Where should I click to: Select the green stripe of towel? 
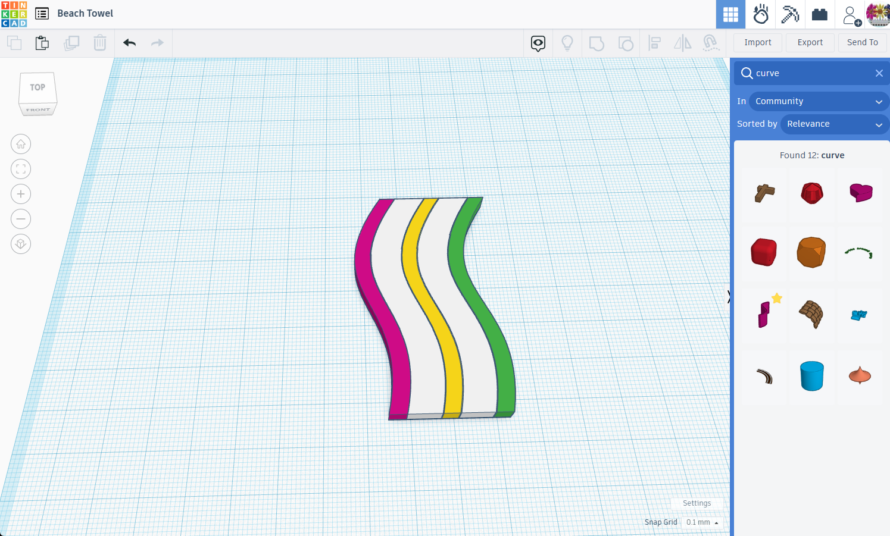pyautogui.click(x=485, y=309)
